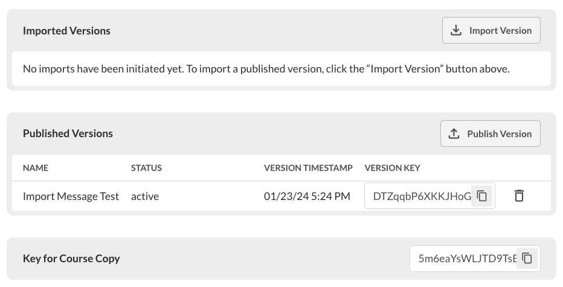Click the Import Version button label
The image size is (563, 287).
click(500, 31)
